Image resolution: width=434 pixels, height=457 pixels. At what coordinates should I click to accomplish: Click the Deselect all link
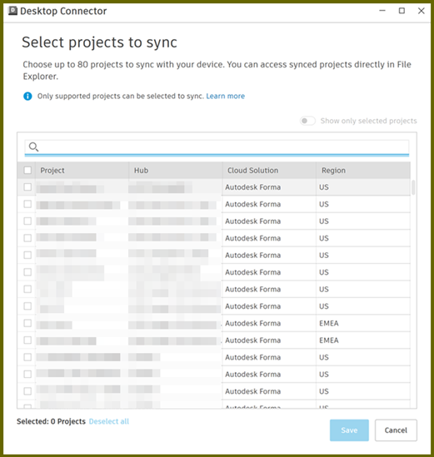pos(109,421)
